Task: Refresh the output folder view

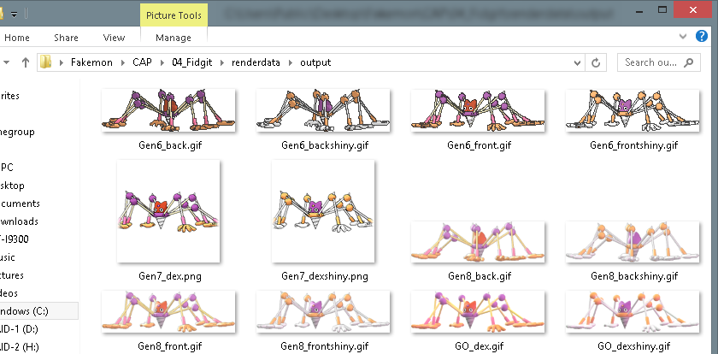Action: coord(596,62)
